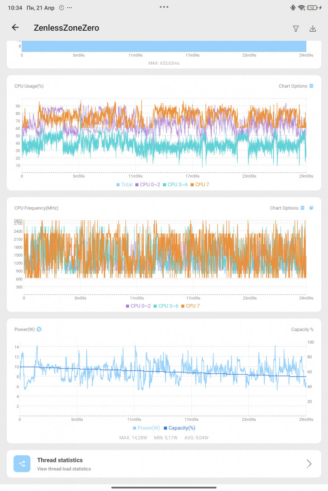
Task: Tap the MAX: 14,28W value
Action: [x=133, y=438]
